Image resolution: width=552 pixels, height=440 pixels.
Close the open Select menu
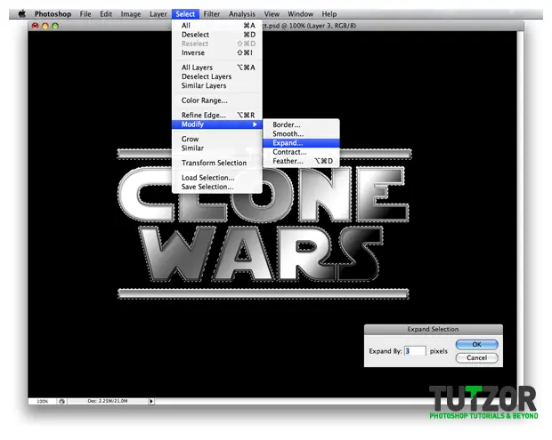click(x=185, y=14)
